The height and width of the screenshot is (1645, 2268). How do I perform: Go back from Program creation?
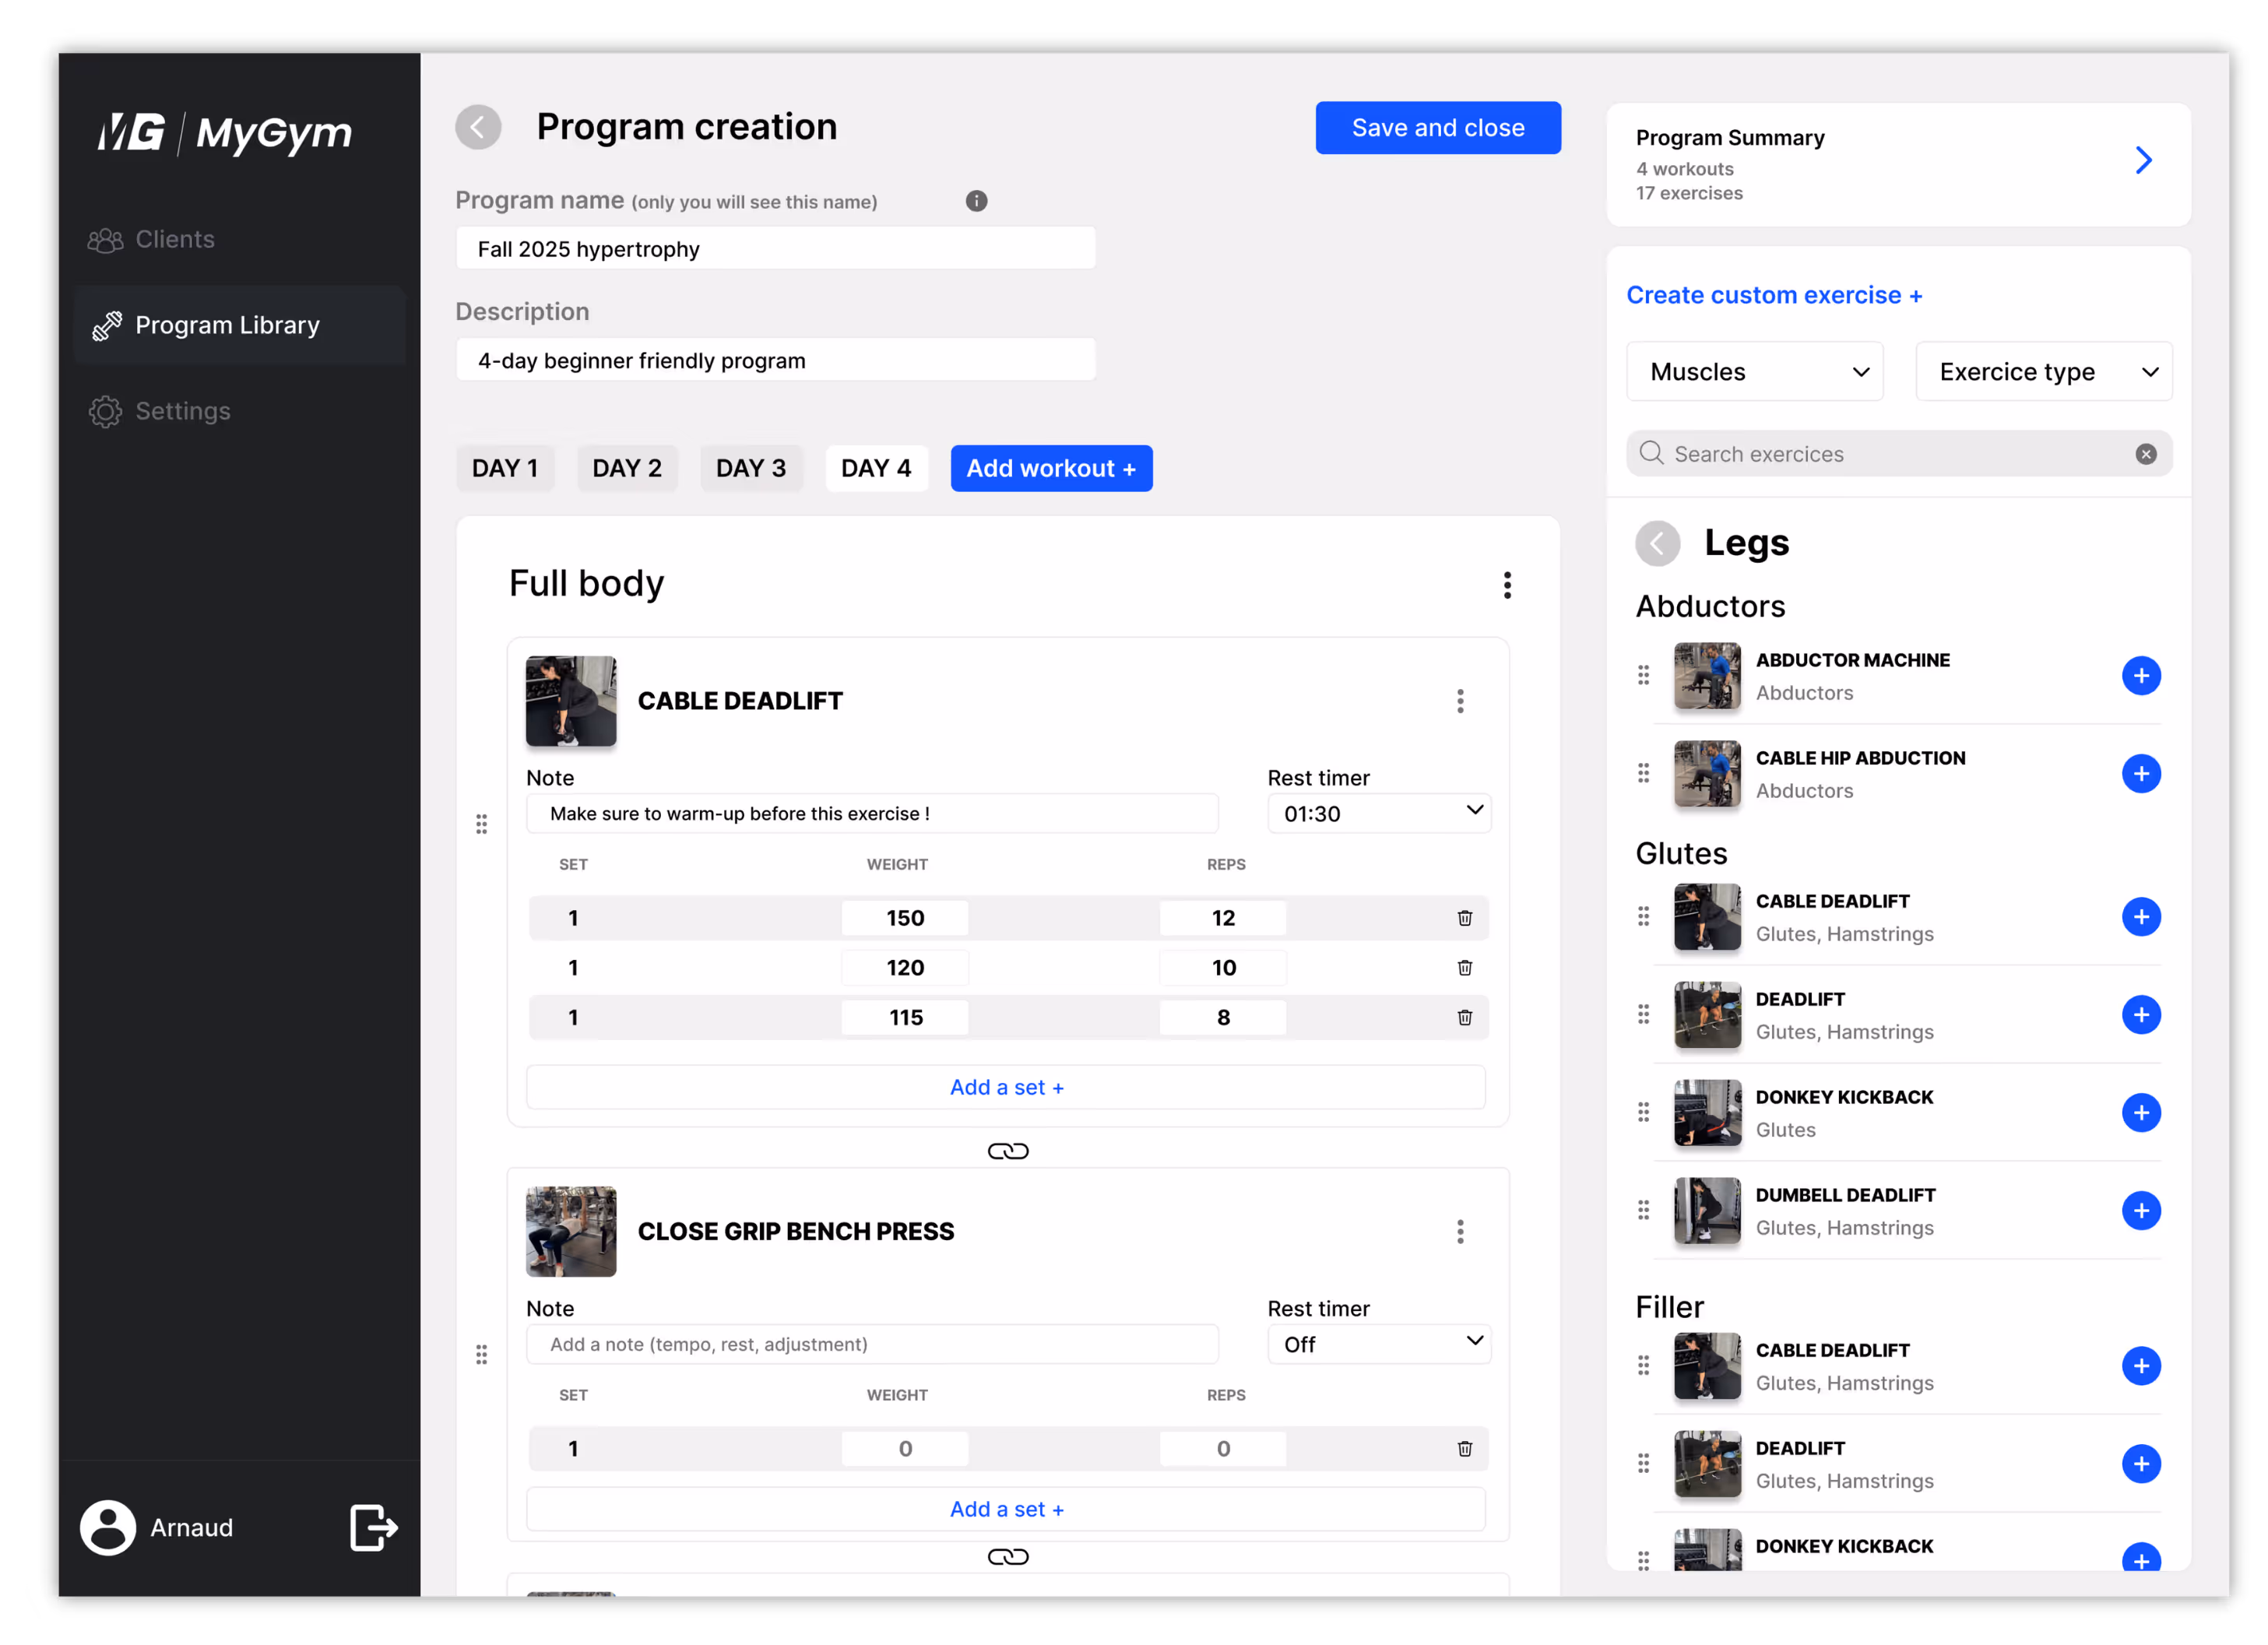point(478,127)
